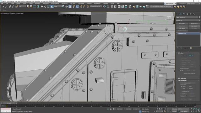The image size is (201, 113).
Task: Click the Vol. Select button
Action: [x=182, y=29]
